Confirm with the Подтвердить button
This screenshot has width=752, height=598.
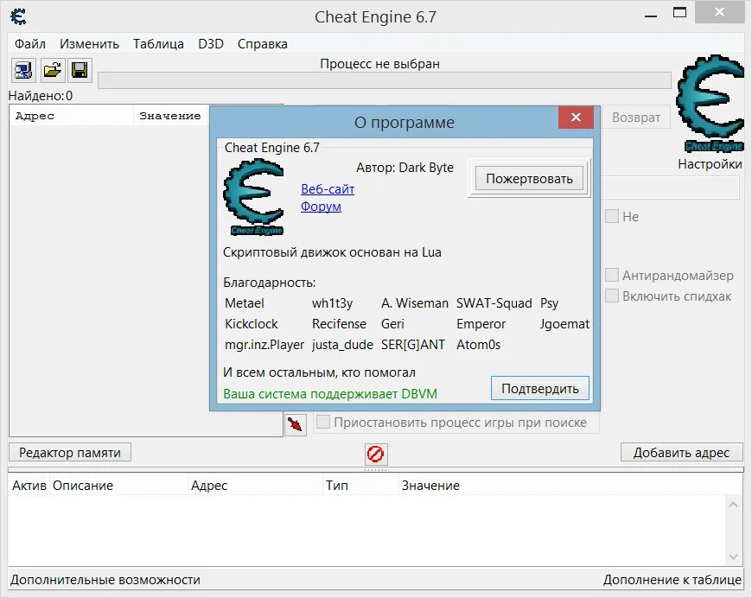pos(539,388)
